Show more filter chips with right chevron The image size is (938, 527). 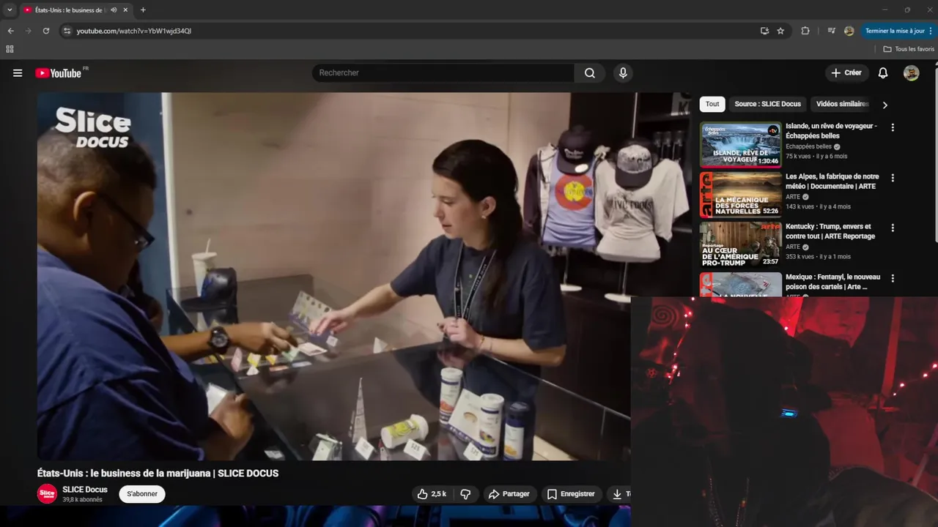885,105
